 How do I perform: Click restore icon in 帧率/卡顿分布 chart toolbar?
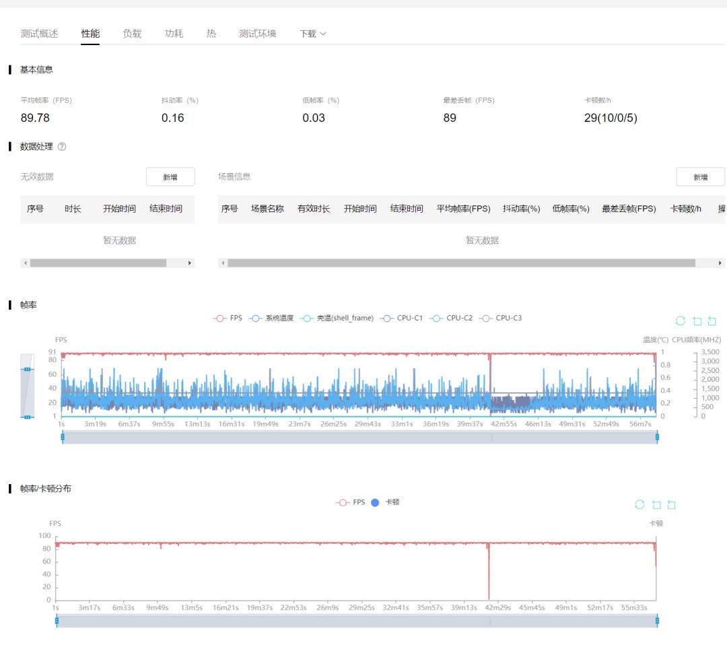tap(640, 504)
